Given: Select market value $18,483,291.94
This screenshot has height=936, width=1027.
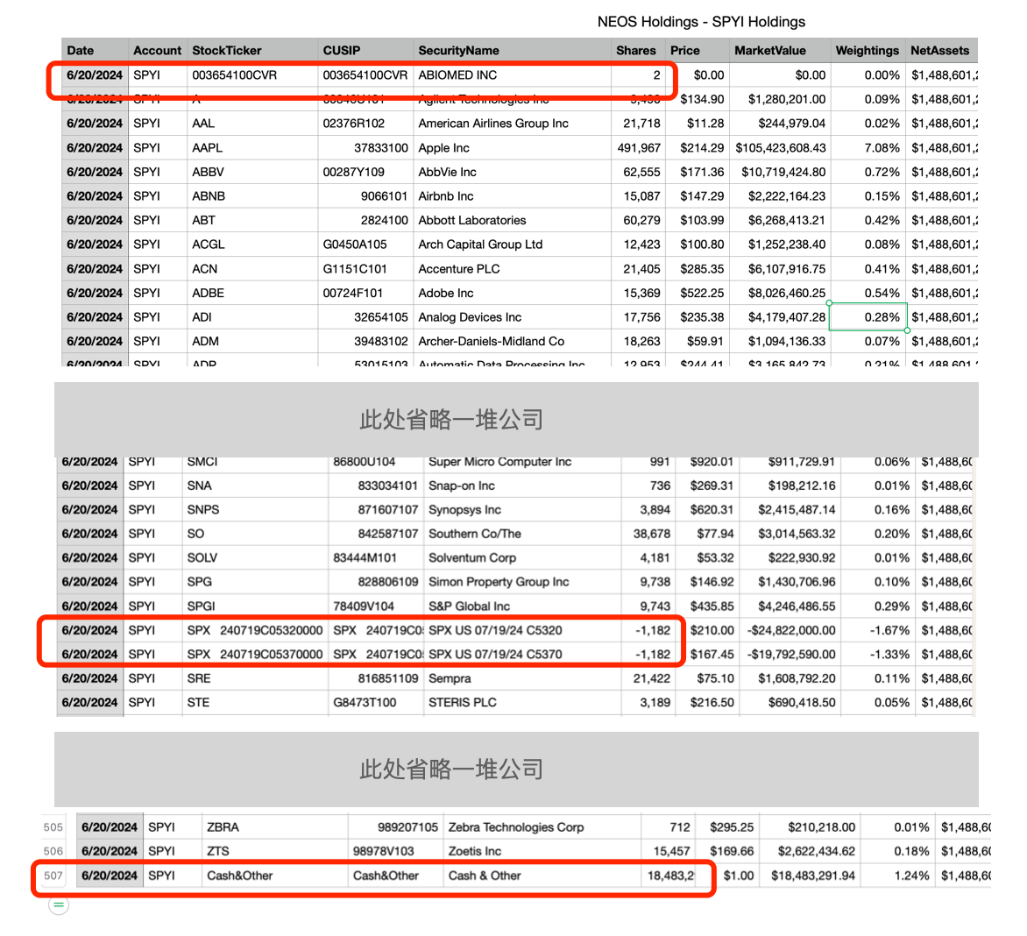Looking at the screenshot, I should pos(810,876).
